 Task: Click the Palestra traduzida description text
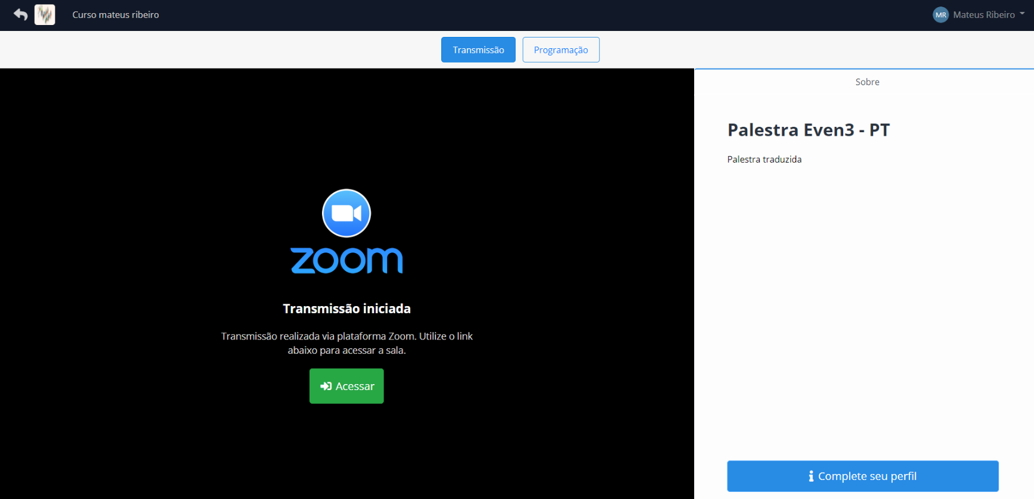tap(764, 159)
